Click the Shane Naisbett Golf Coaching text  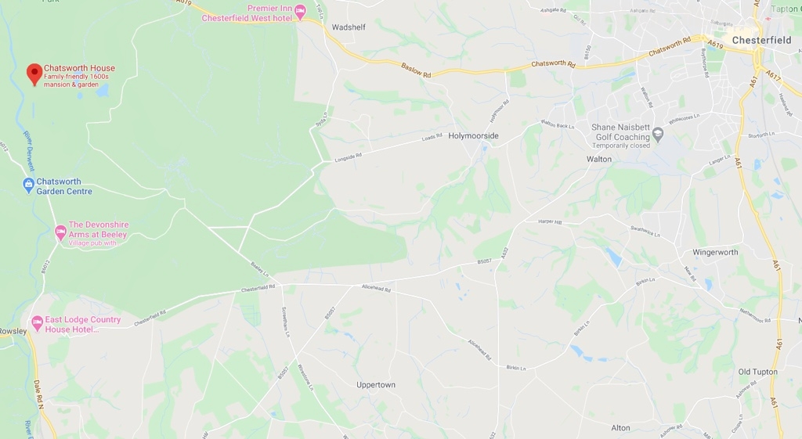point(621,132)
